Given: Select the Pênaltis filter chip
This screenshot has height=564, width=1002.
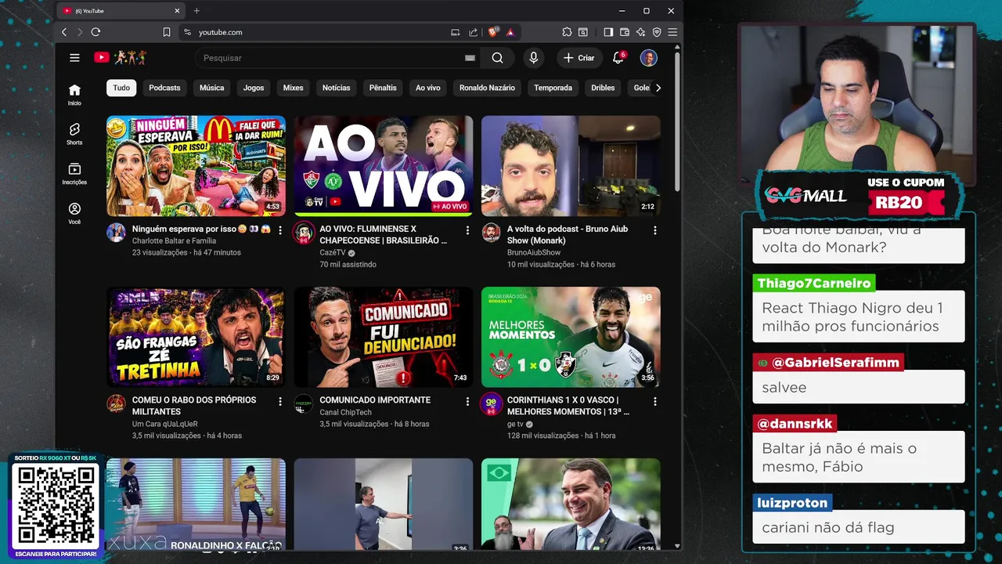Looking at the screenshot, I should 383,88.
